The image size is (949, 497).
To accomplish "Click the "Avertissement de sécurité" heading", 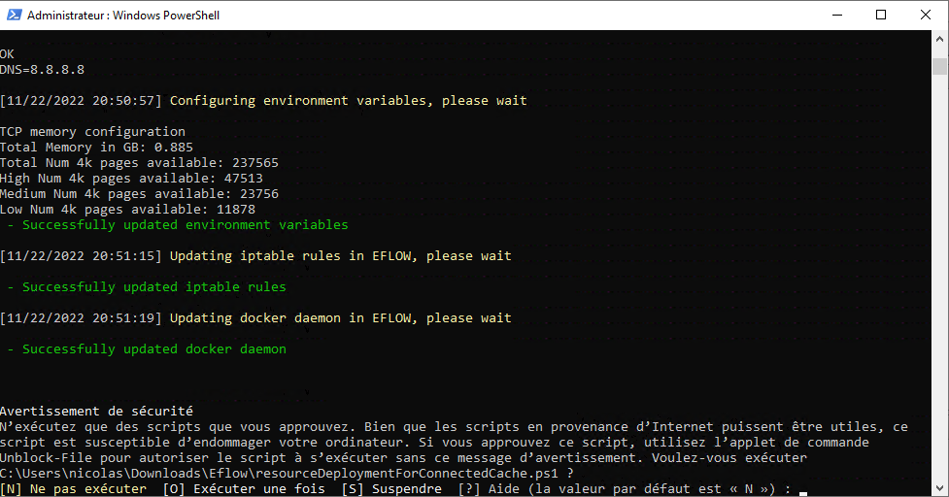I will (96, 412).
